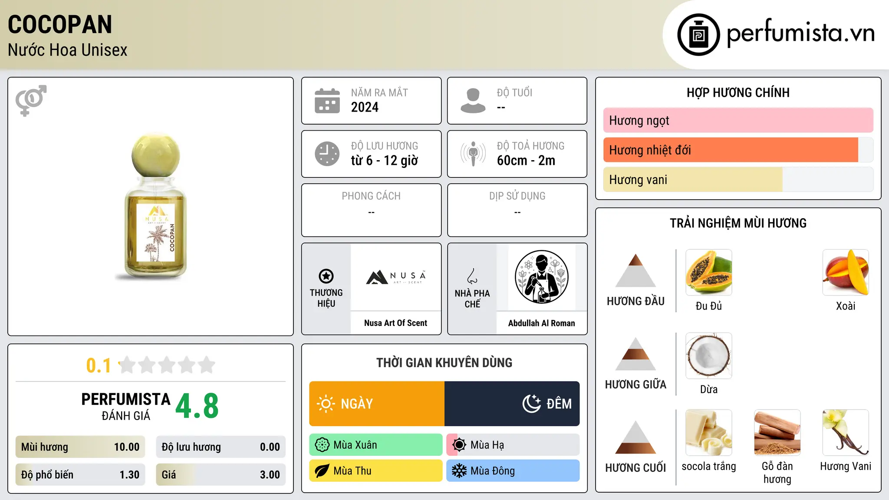This screenshot has height=500, width=889.
Task: Click the Độ lưu hương 0.00 score bar
Action: (221, 447)
